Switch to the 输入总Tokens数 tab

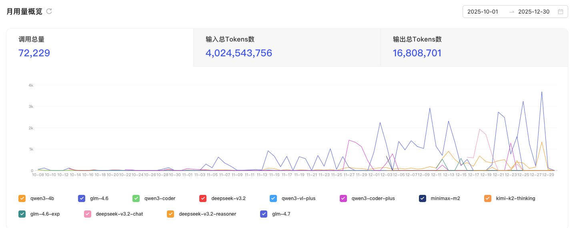coord(287,48)
